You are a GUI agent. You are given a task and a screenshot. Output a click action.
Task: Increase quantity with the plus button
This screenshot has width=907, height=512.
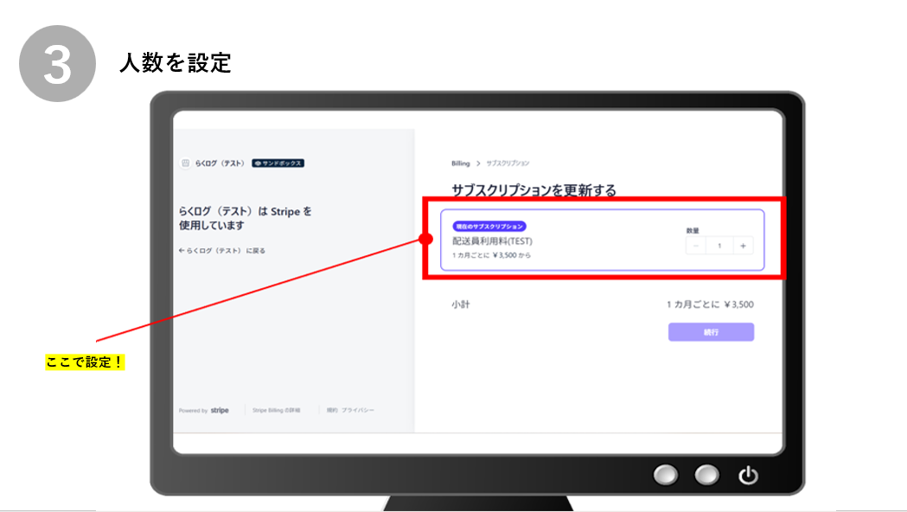click(742, 246)
